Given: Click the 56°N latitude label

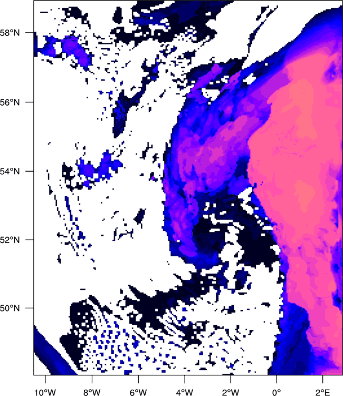Looking at the screenshot, I should click(9, 102).
